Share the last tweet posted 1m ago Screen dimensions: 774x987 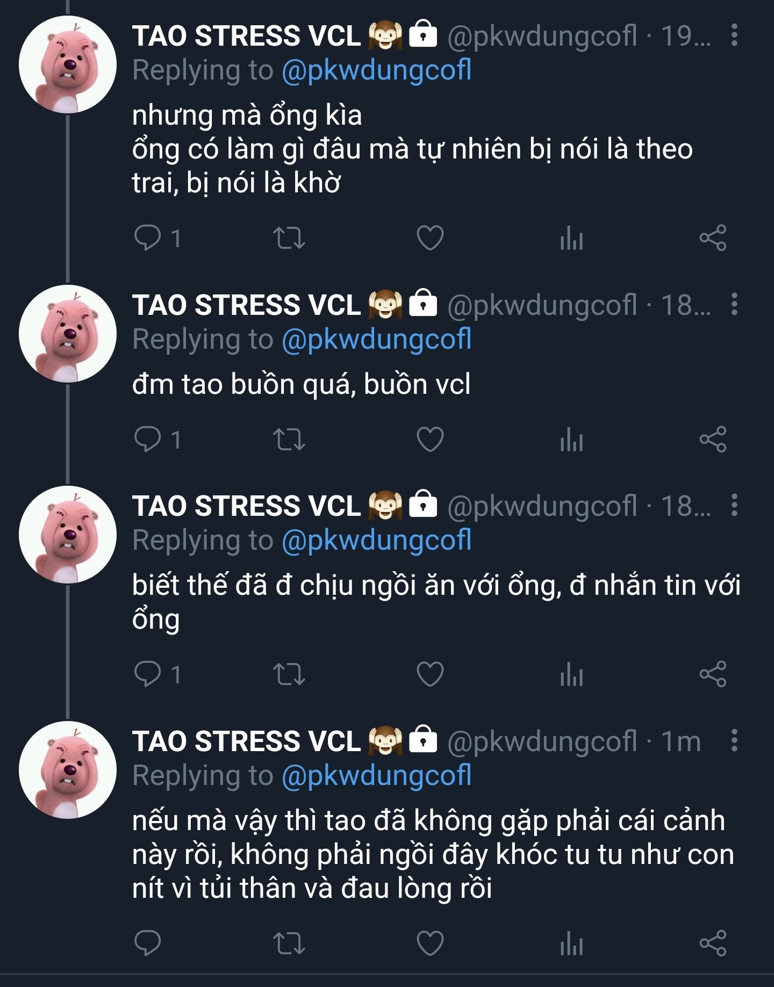[713, 943]
